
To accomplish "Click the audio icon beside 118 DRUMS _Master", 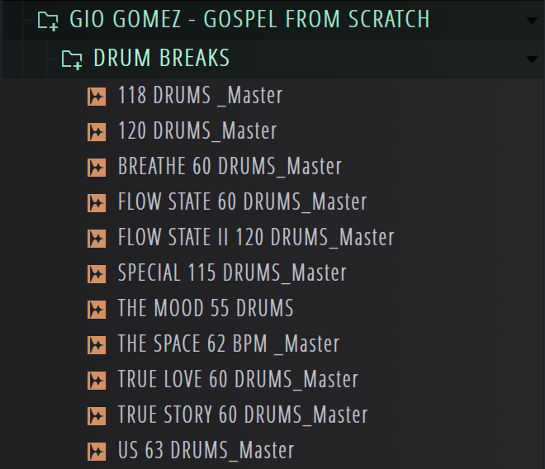I will tap(97, 96).
